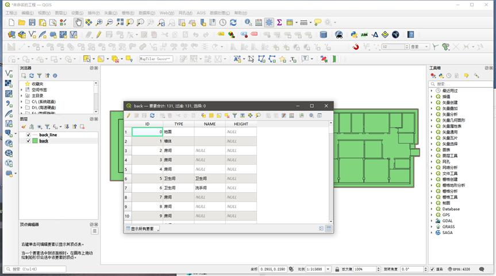Open the Python console icon
496x276 pixels.
pos(354,34)
